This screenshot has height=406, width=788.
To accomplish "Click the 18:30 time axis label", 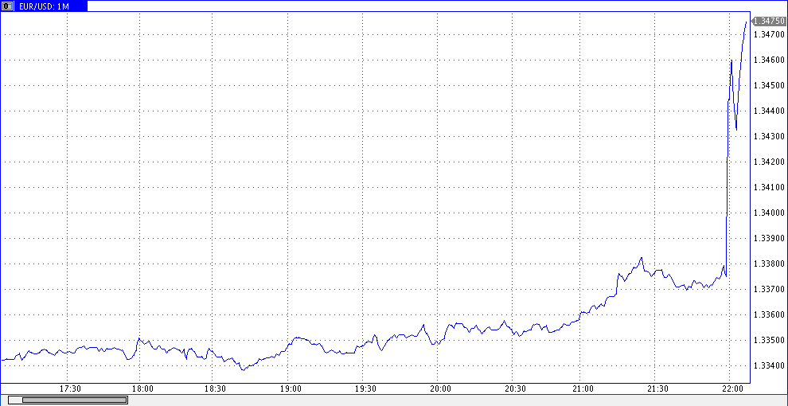I will point(217,389).
